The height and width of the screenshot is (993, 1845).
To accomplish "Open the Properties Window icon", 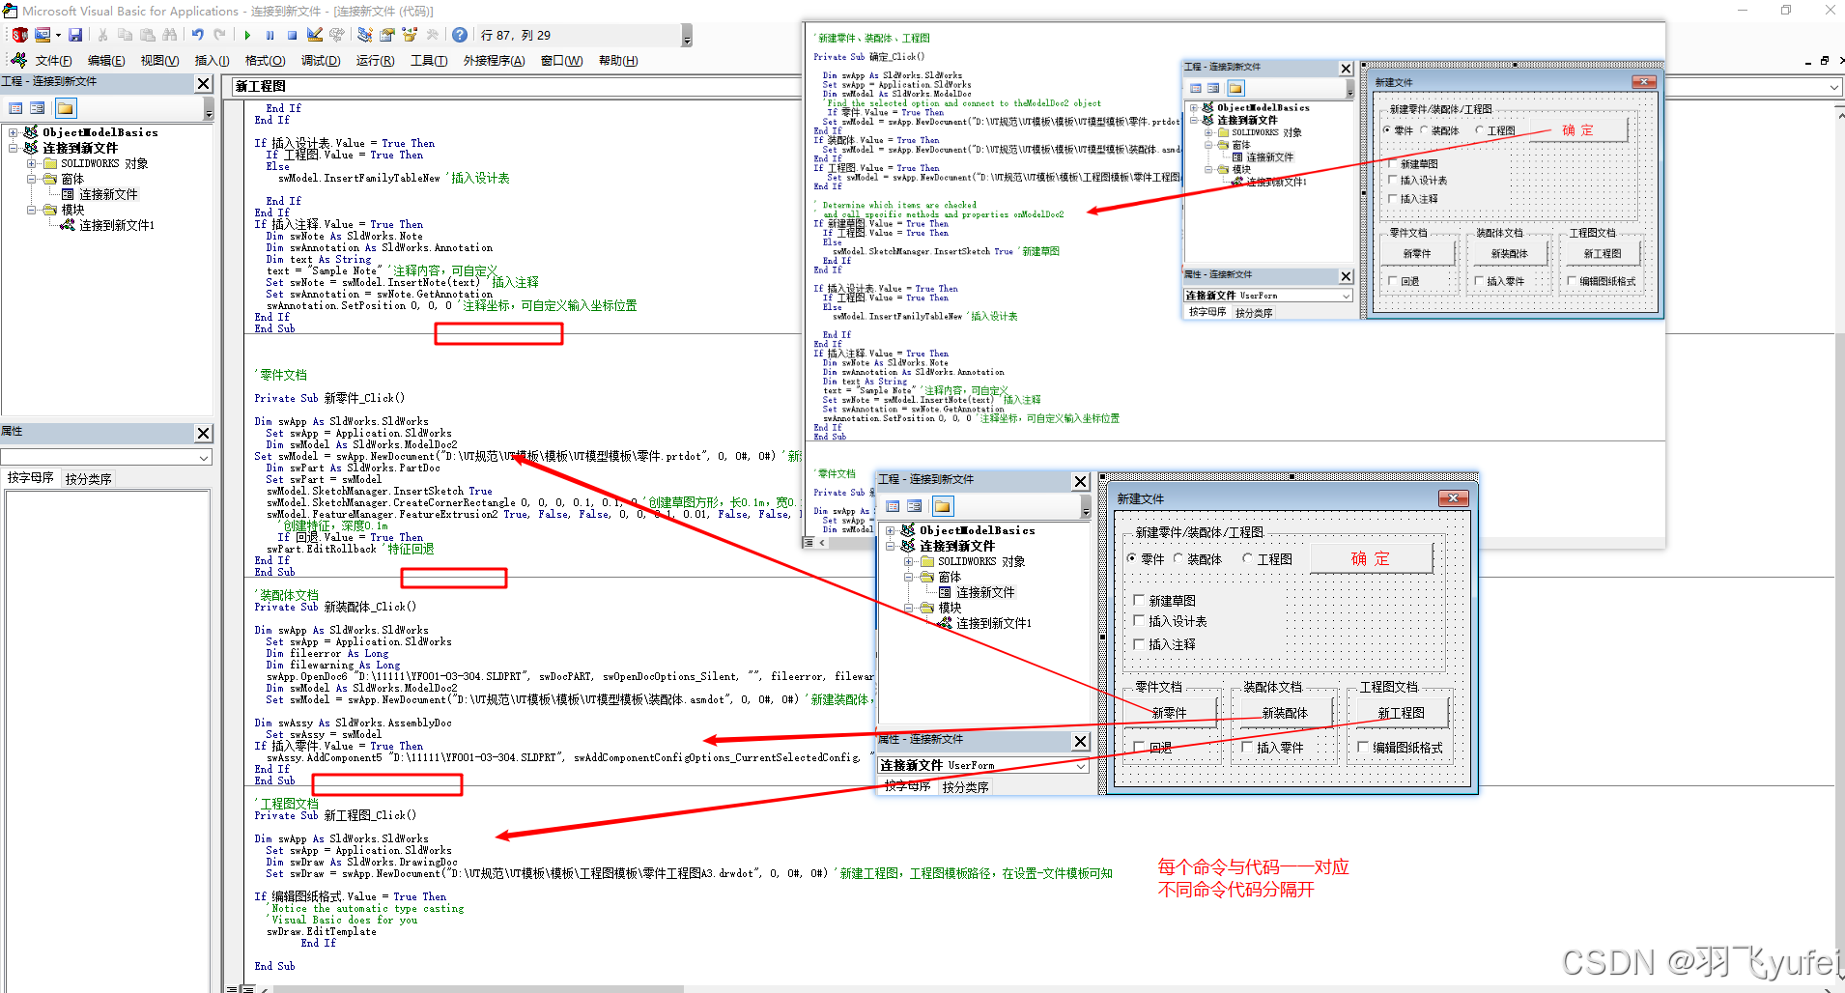I will coord(386,35).
